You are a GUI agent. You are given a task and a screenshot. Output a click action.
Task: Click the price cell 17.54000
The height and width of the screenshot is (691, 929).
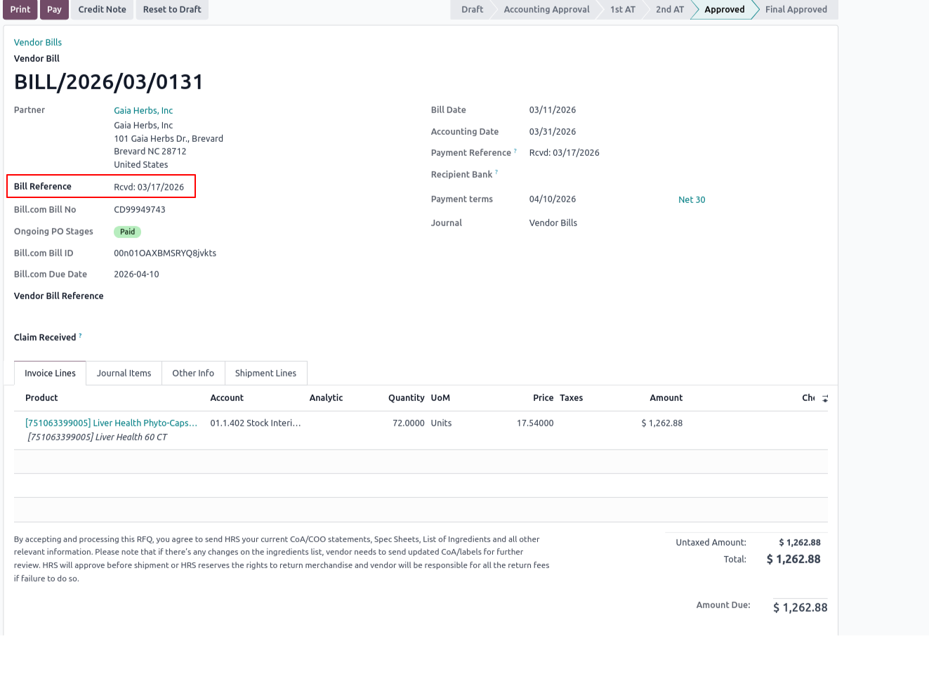tap(535, 423)
